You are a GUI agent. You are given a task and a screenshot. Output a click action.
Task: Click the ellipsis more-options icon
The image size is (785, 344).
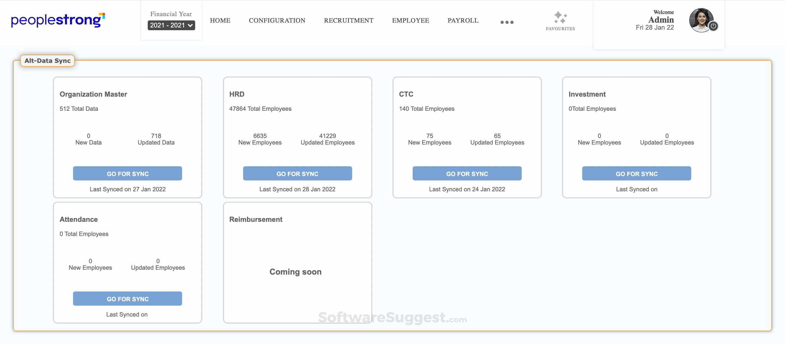(506, 21)
